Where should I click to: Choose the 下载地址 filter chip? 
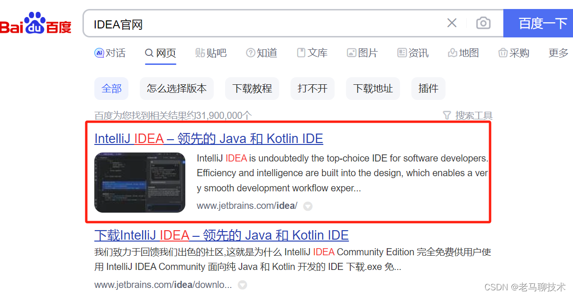click(x=373, y=89)
